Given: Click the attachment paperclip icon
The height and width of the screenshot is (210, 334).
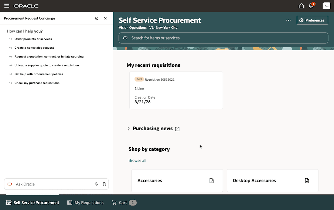Looking at the screenshot, I should 104,184.
